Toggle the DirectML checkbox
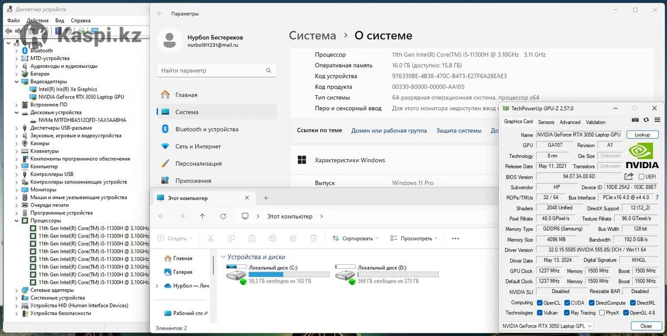 click(632, 303)
